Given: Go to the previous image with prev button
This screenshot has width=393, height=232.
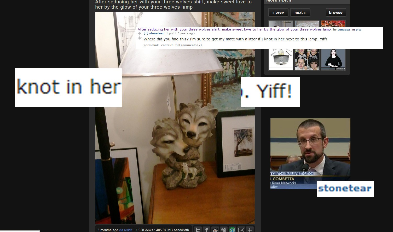Looking at the screenshot, I should click(278, 13).
